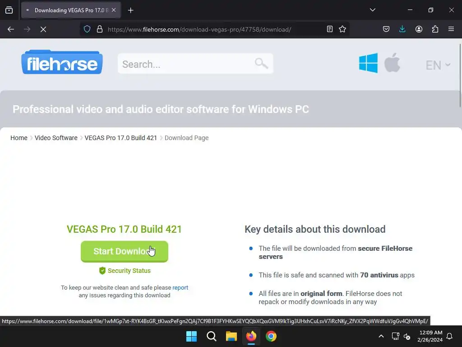462x347 pixels.
Task: View the Security Status link
Action: (125, 271)
